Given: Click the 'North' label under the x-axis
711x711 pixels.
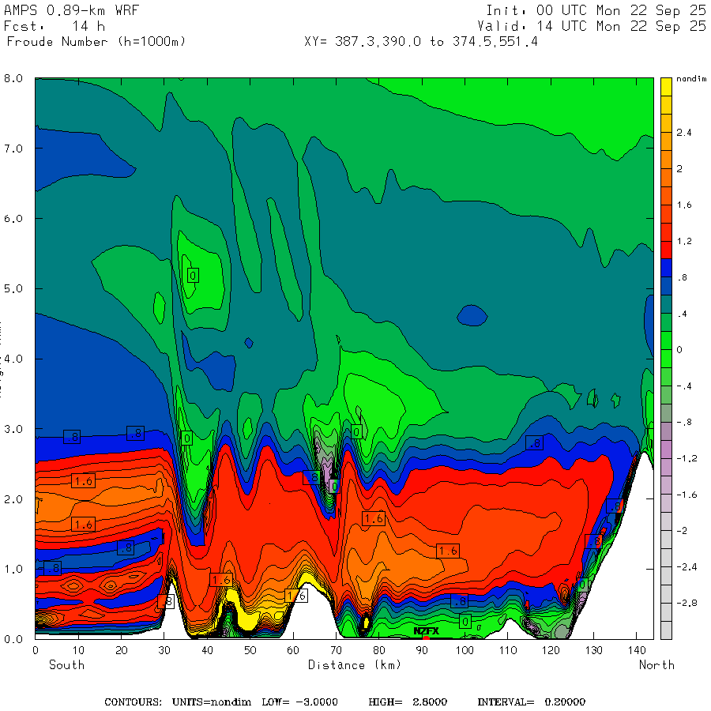Looking at the screenshot, I should click(656, 664).
